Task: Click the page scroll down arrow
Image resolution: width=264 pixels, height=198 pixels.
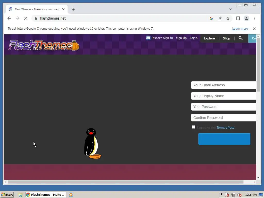Action: tap(258, 178)
